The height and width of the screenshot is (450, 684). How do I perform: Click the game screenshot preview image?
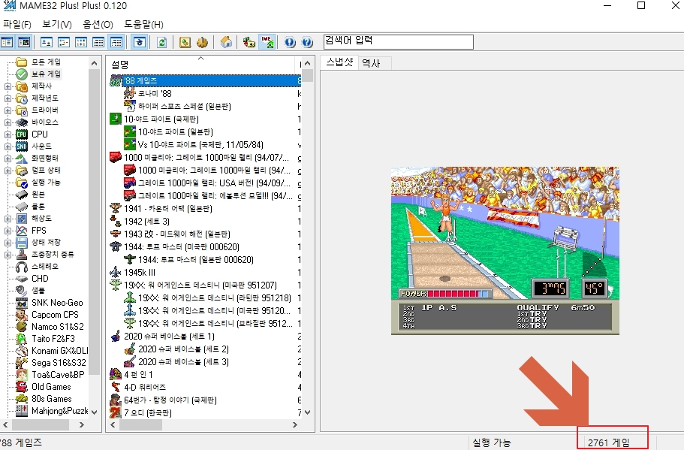click(505, 250)
